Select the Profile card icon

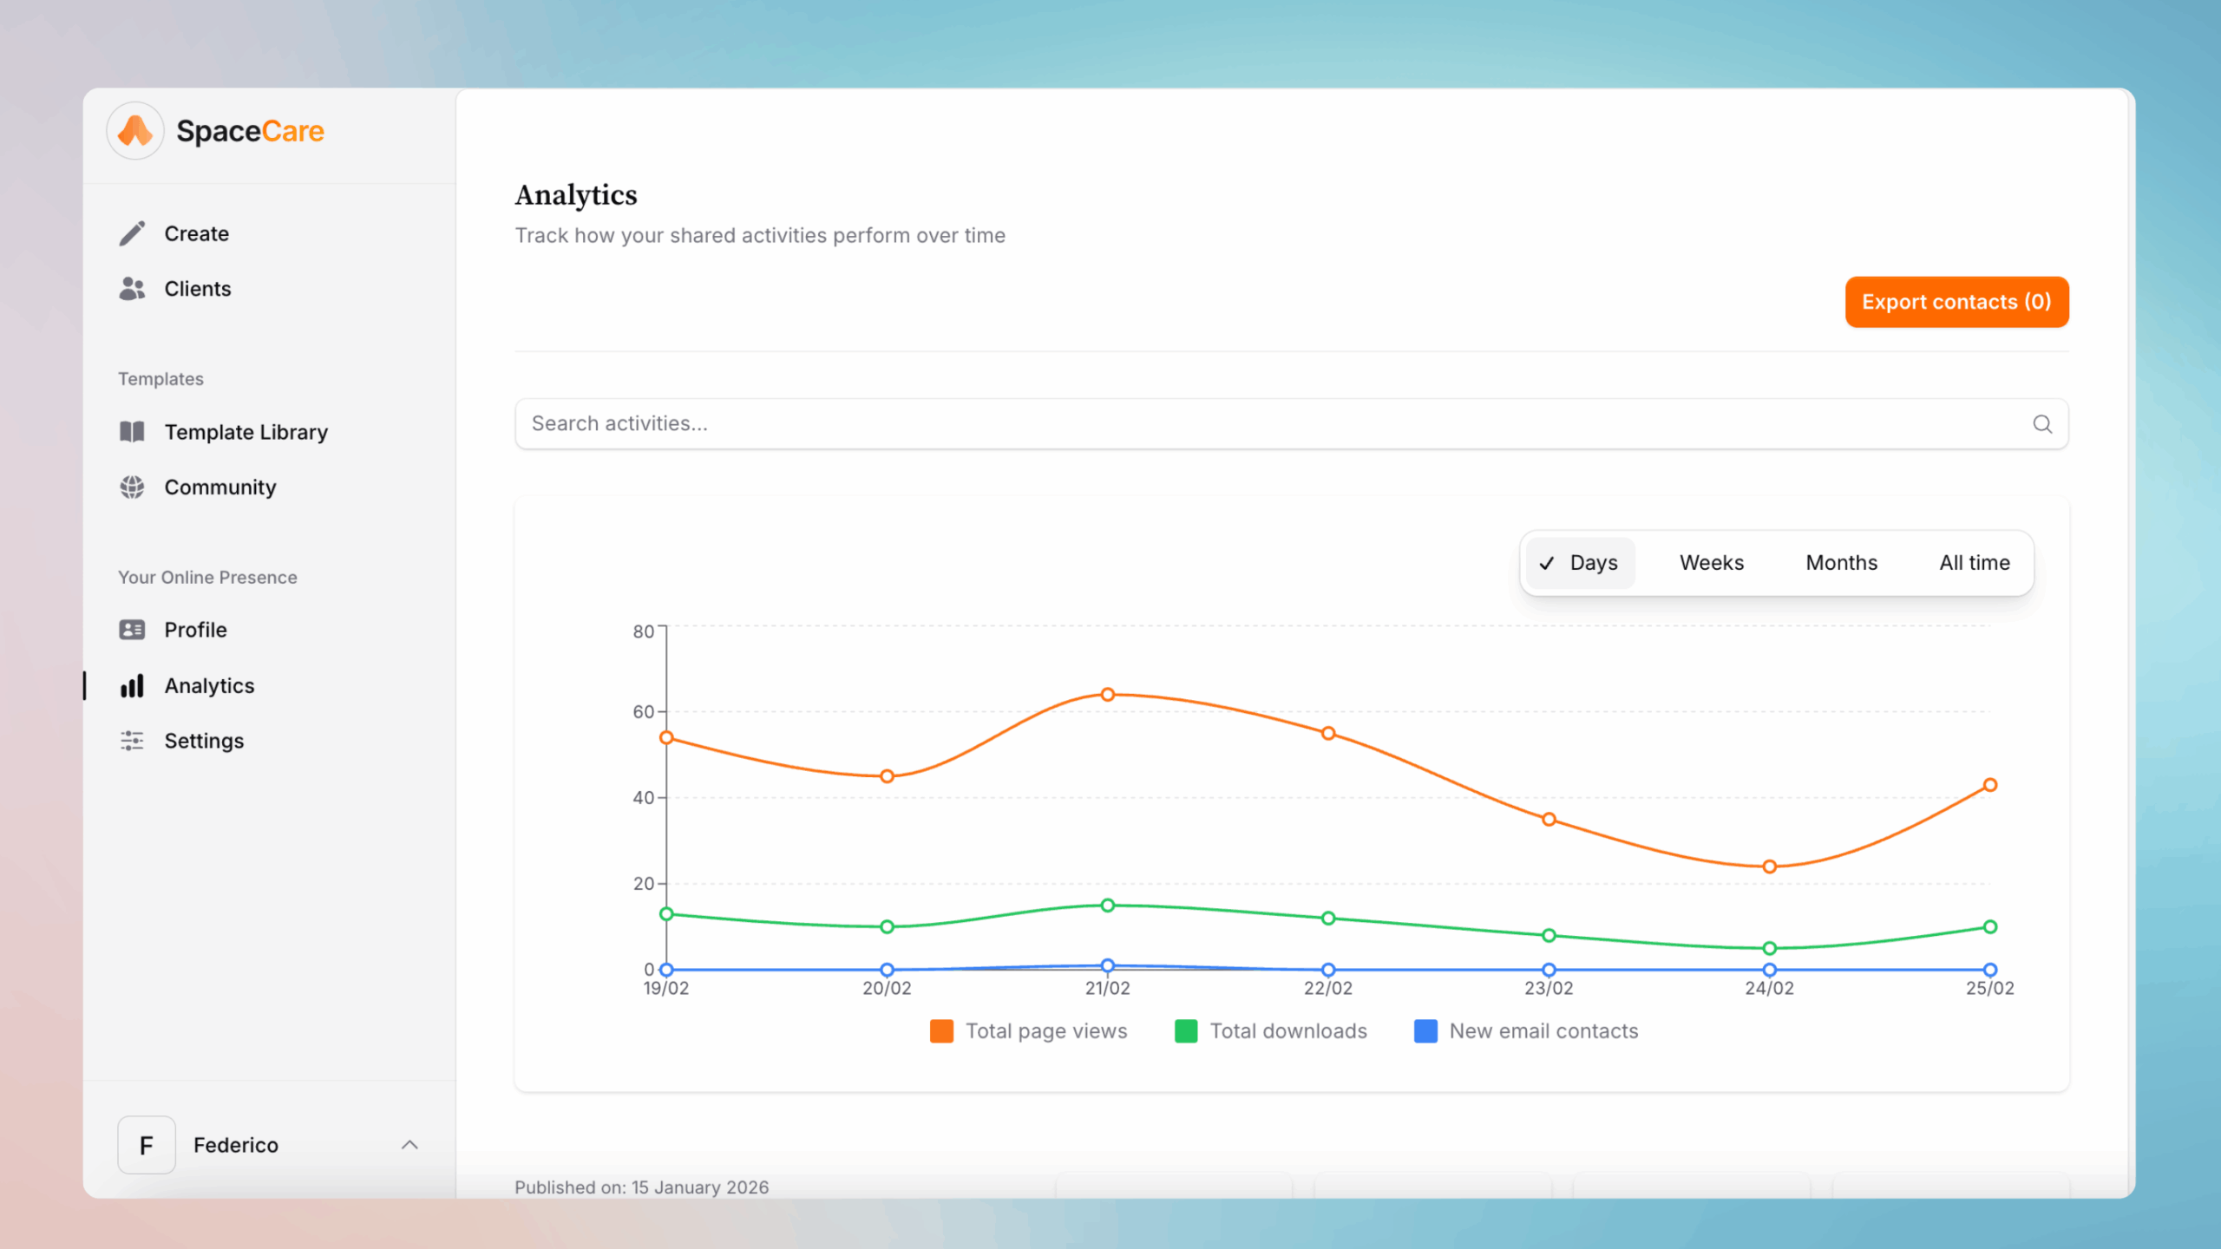click(132, 629)
